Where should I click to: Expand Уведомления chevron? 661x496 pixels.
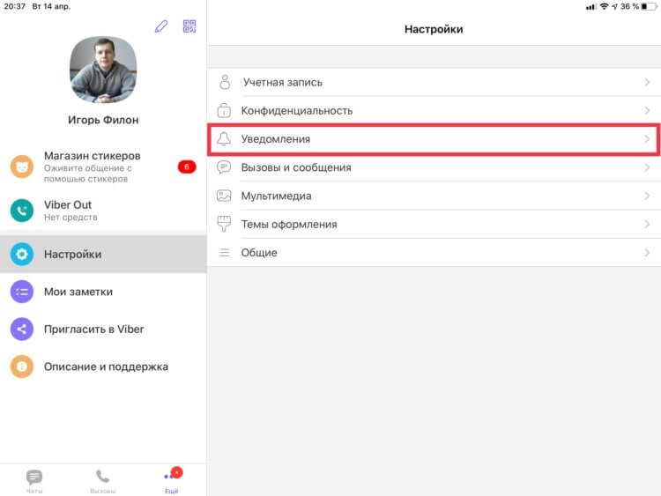[x=647, y=138]
